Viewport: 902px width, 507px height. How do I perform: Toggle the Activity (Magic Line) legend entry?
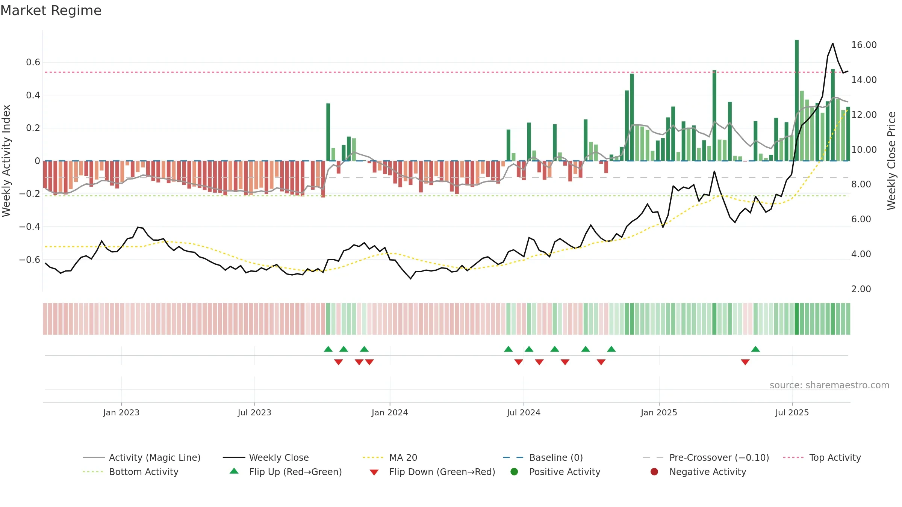tap(142, 457)
